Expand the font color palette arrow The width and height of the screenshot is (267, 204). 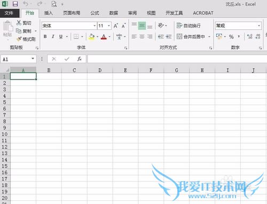click(x=109, y=37)
